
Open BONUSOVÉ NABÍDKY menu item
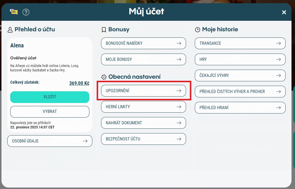[144, 43]
